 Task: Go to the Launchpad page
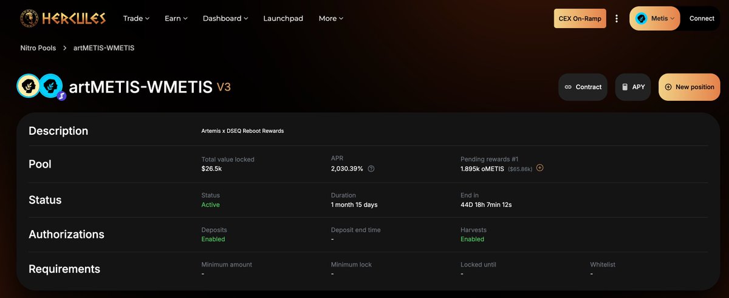click(283, 18)
